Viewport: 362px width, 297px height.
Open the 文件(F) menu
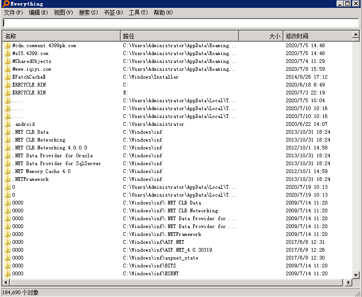click(x=13, y=12)
